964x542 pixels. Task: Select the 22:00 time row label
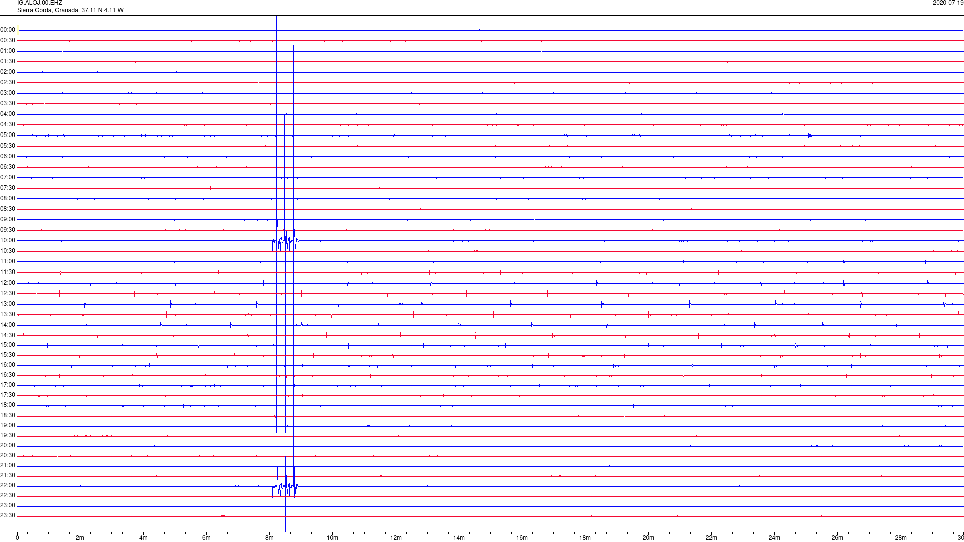(x=8, y=485)
